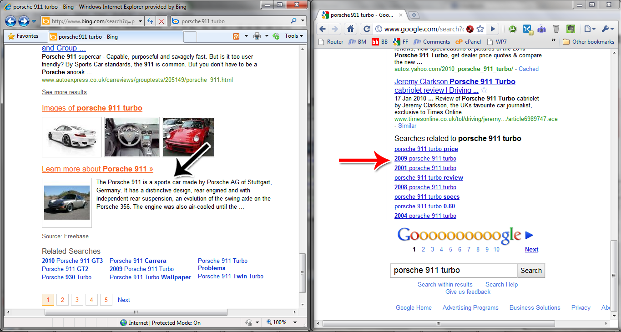
Task: Open a new blank tab in IE
Action: (190, 37)
